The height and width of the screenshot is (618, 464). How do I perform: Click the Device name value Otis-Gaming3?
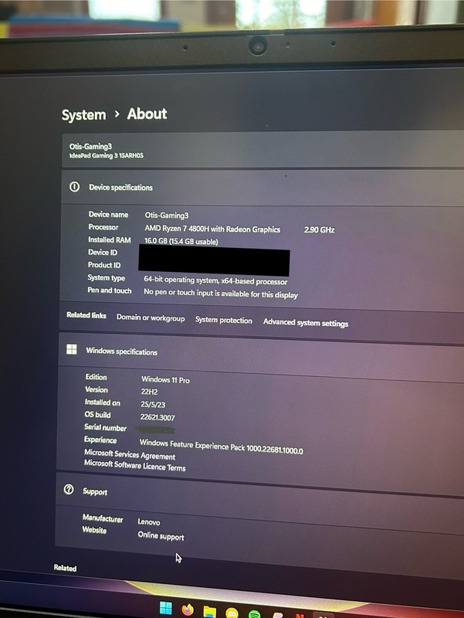point(167,216)
